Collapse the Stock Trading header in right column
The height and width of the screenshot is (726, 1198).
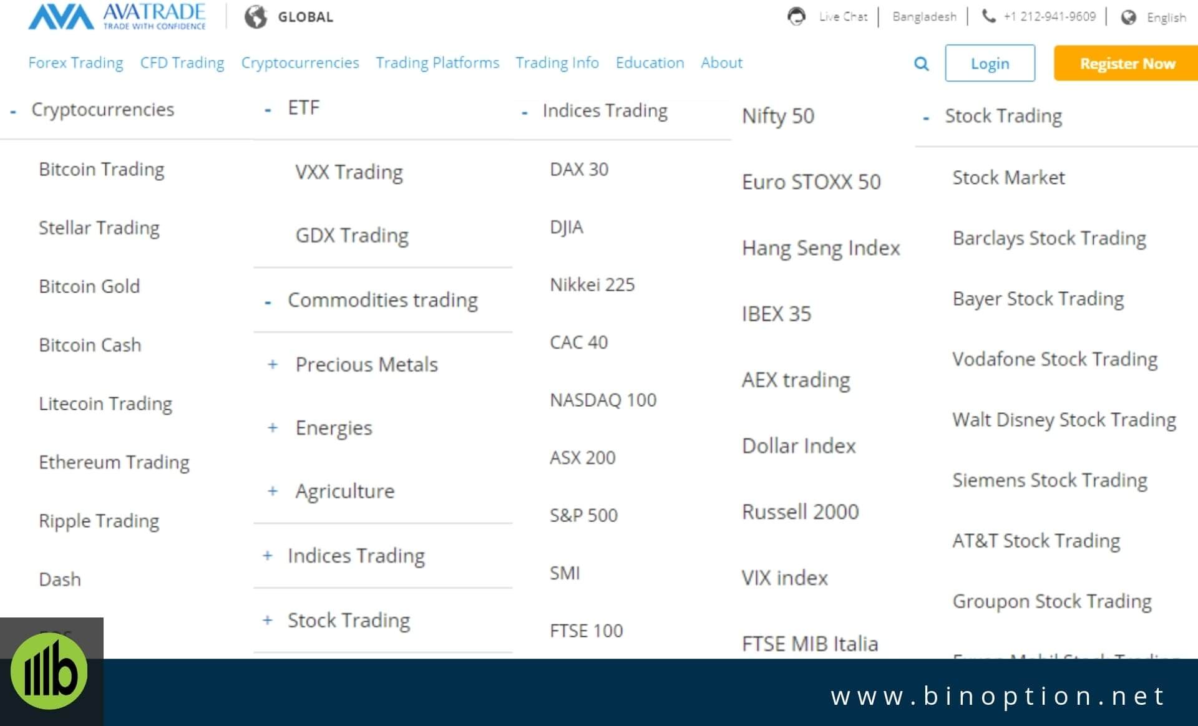click(x=926, y=119)
